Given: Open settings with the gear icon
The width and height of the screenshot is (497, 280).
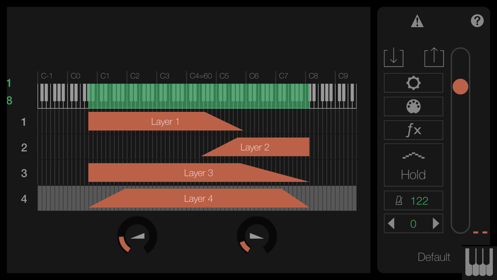Looking at the screenshot, I should coord(414,83).
